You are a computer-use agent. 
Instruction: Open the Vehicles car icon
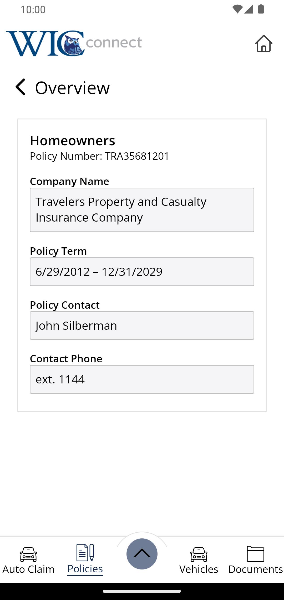pos(199,554)
